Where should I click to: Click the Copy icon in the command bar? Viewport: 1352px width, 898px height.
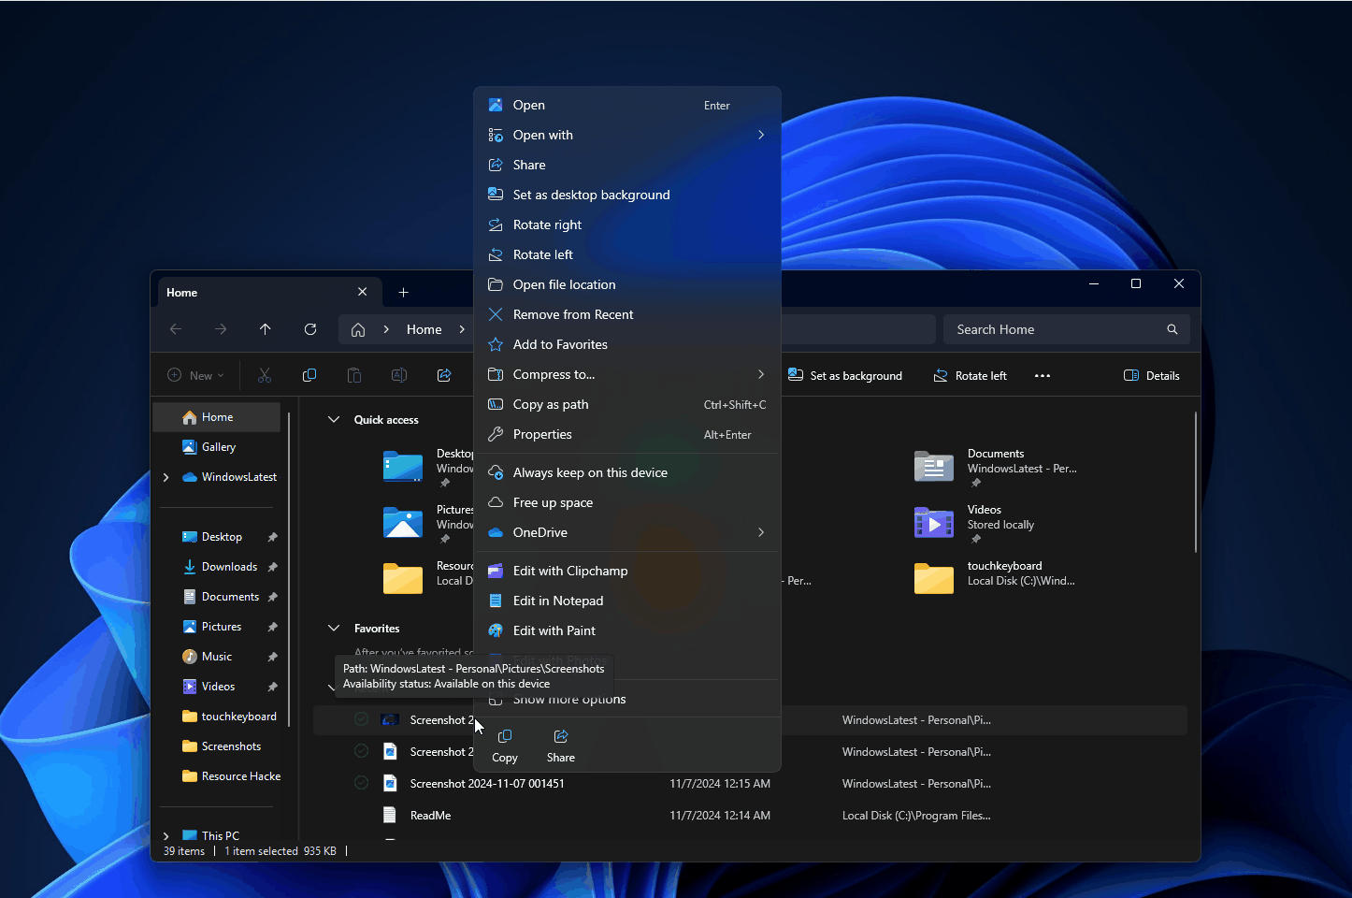[309, 374]
